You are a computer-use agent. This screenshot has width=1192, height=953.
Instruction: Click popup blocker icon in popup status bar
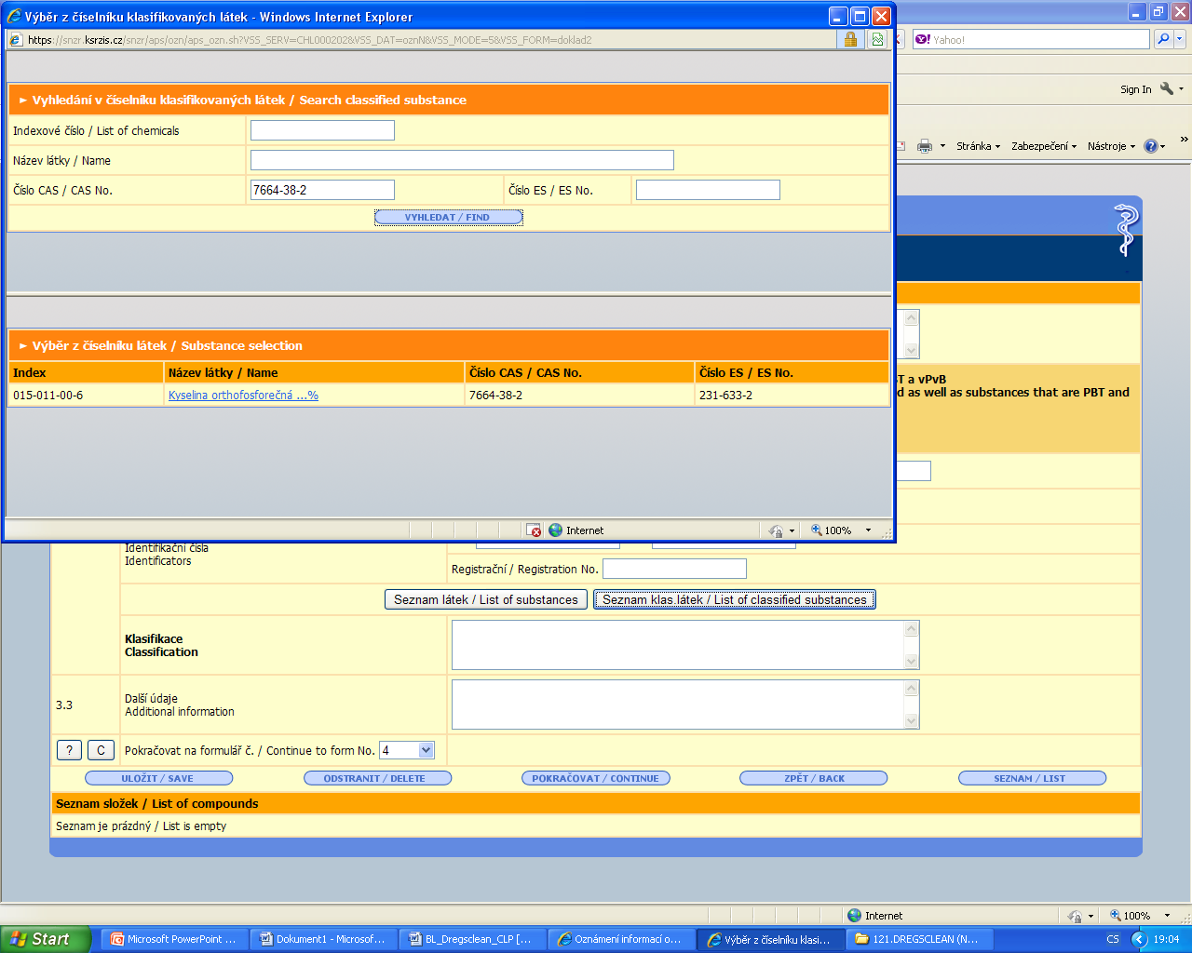[534, 530]
